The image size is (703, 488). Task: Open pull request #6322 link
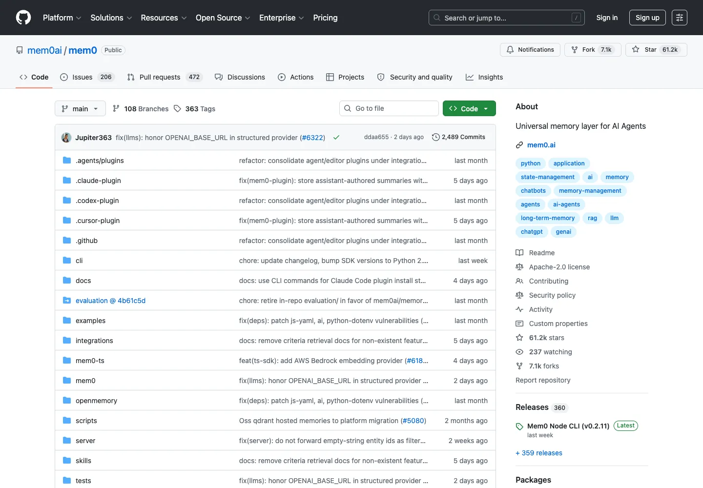pos(312,138)
